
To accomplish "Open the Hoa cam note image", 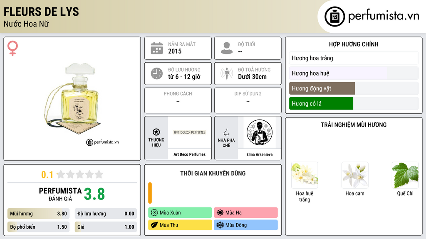I will 355,175.
